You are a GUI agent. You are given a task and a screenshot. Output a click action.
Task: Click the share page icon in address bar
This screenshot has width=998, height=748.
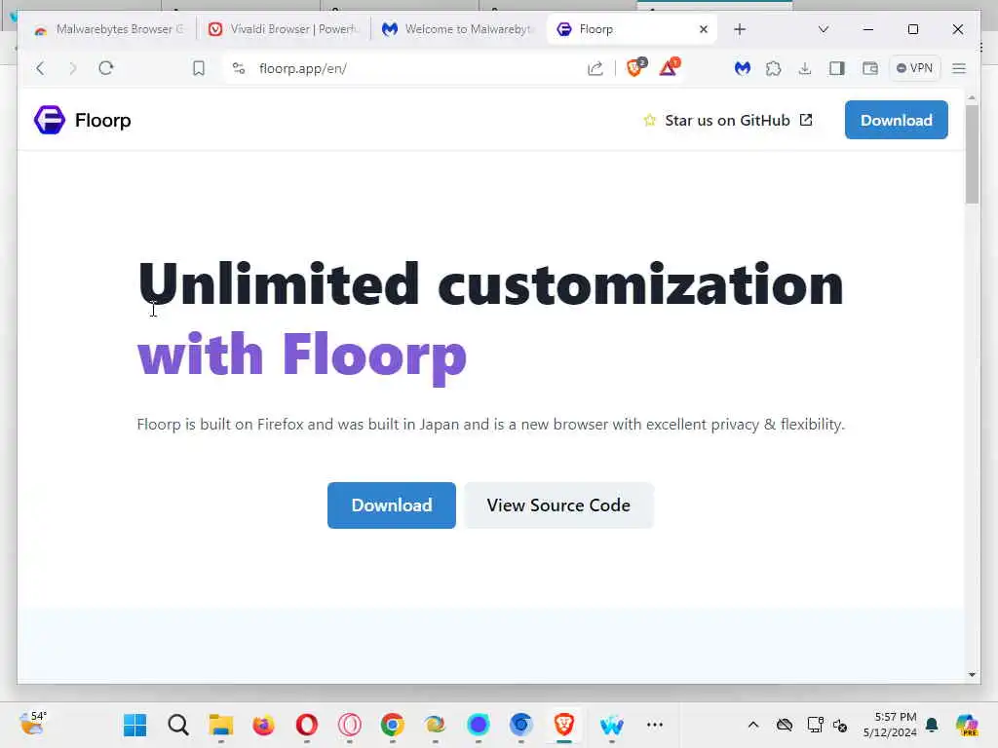(595, 68)
